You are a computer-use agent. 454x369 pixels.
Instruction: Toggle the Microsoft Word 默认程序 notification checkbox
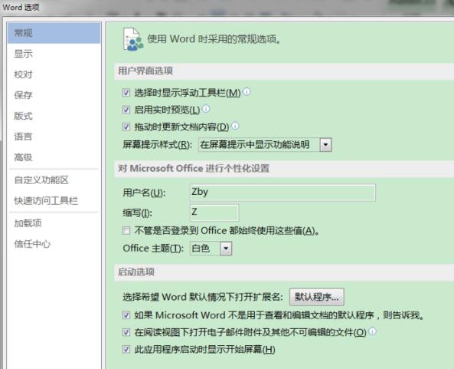pyautogui.click(x=126, y=315)
